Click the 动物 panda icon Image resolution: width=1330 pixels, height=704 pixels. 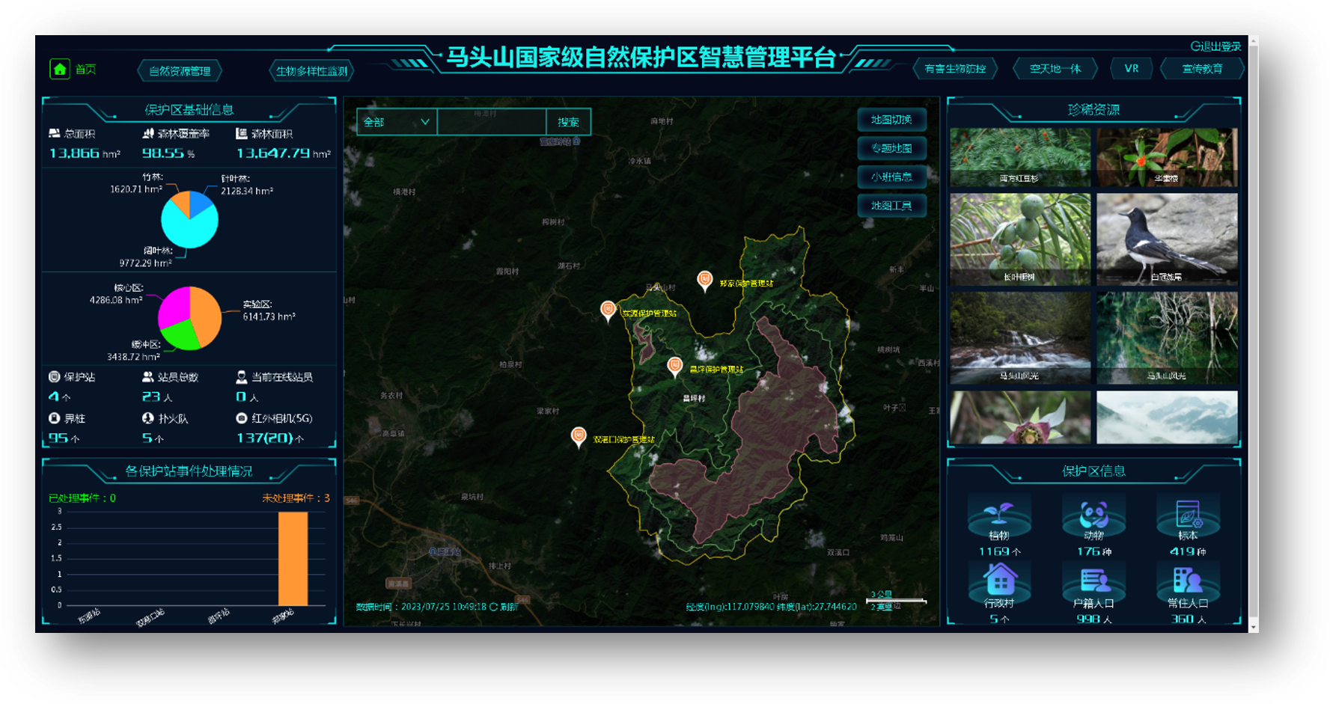pos(1093,513)
